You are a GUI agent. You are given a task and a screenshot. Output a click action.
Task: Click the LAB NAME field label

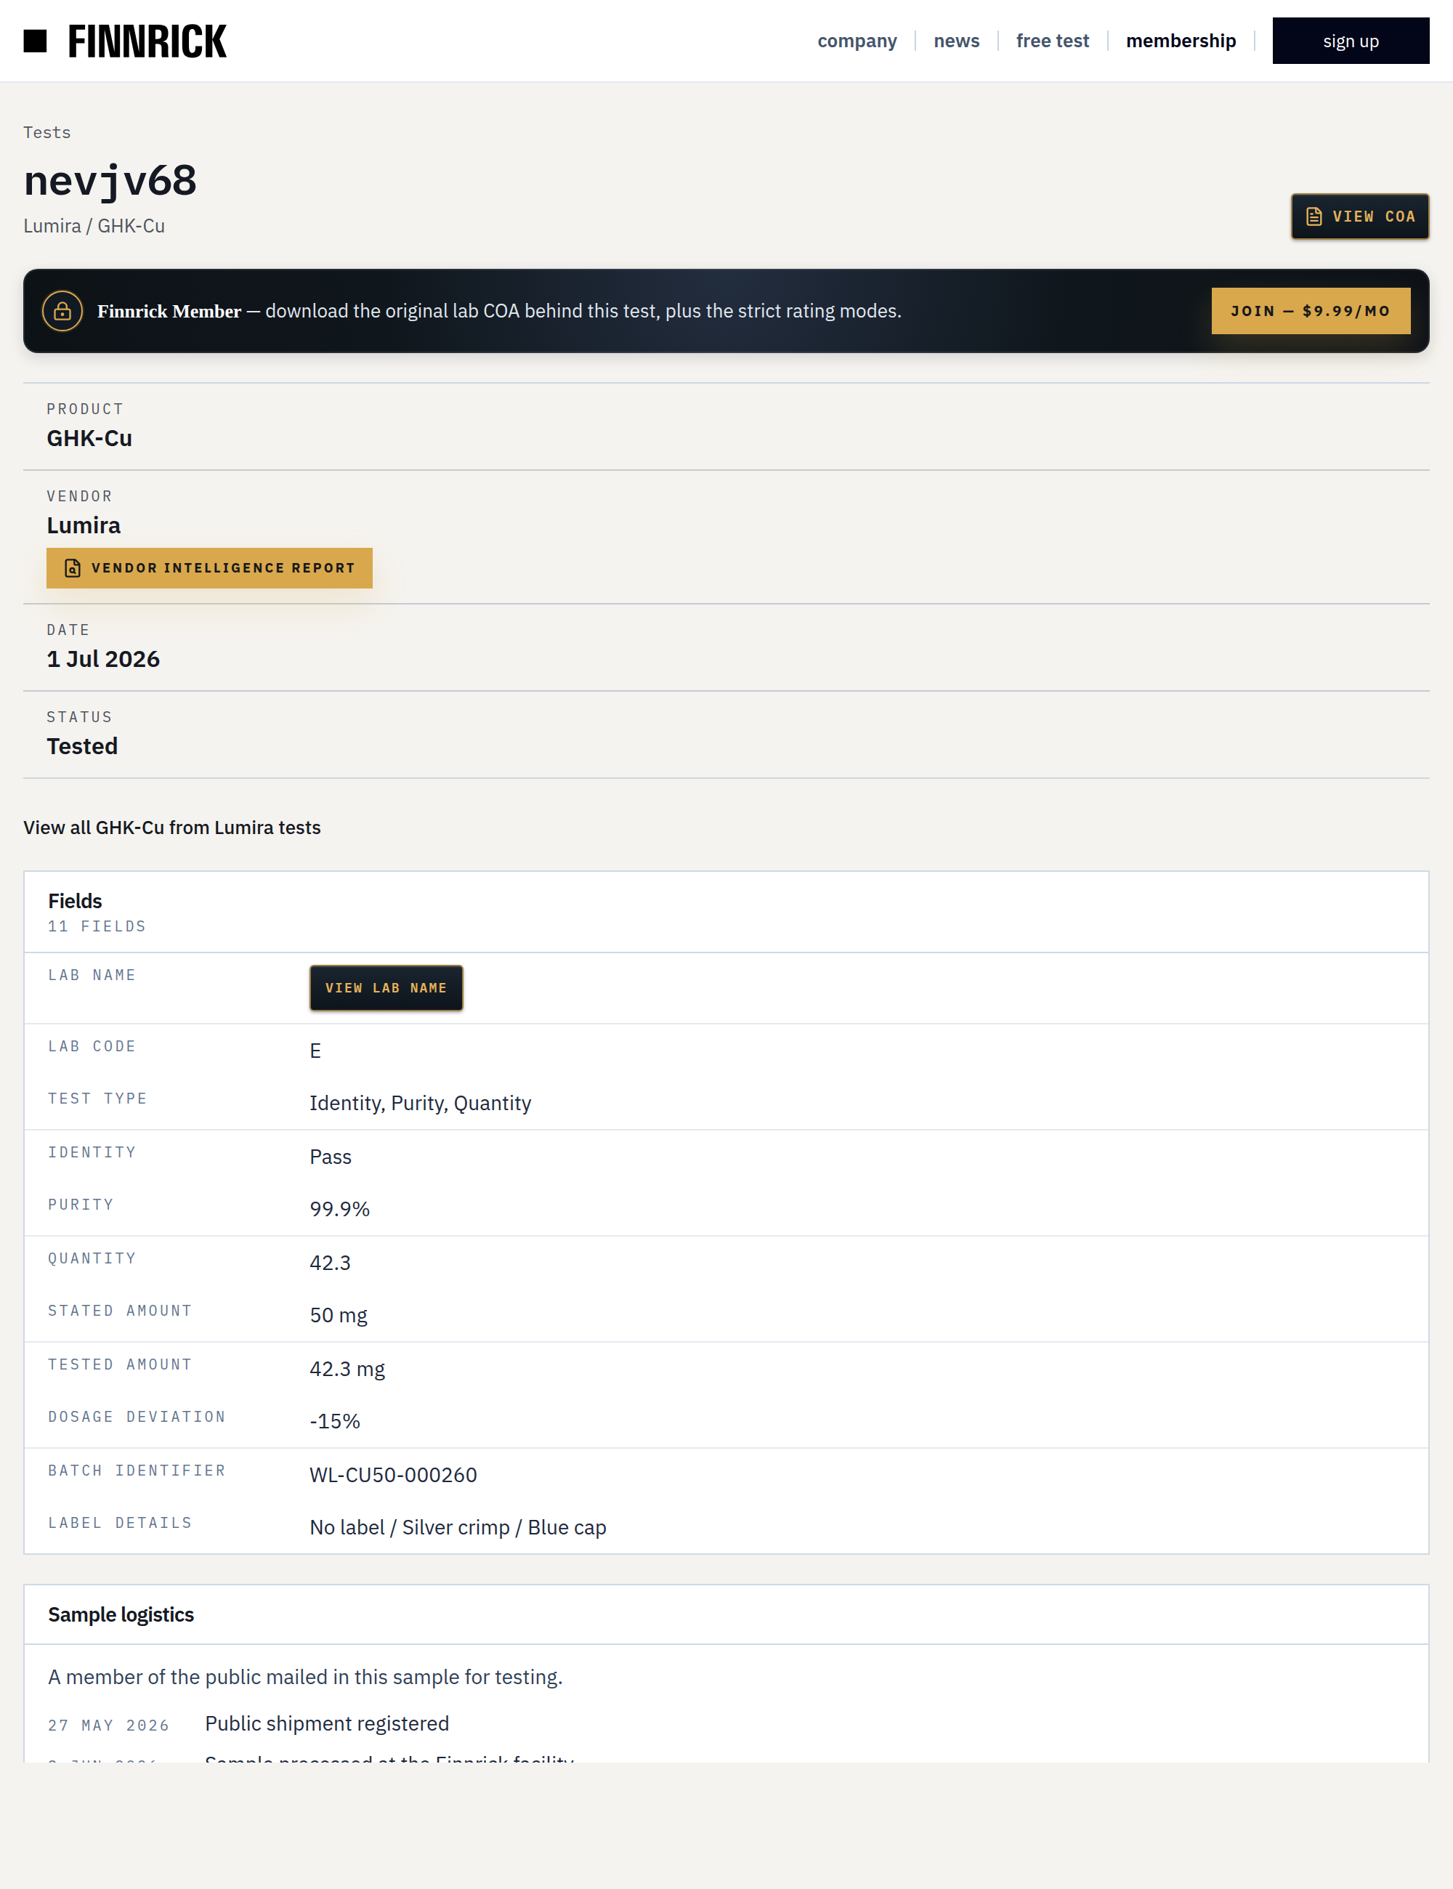click(92, 975)
